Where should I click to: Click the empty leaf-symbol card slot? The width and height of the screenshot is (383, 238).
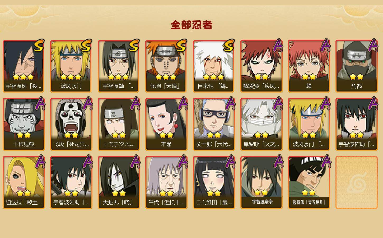tap(357, 182)
